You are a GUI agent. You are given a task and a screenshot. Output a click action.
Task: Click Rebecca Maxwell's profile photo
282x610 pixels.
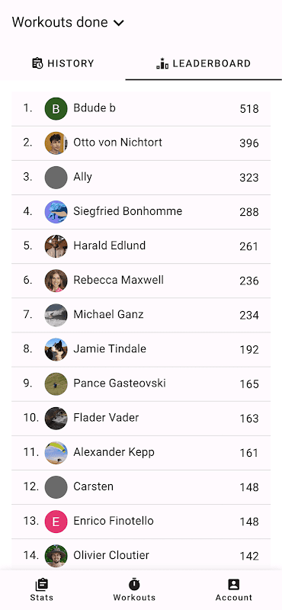coord(56,281)
